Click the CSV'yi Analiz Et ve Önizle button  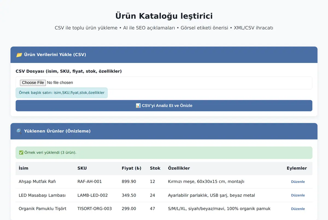(164, 106)
